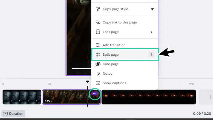This screenshot has width=213, height=120.
Task: Click the notes pencil icon
Action: [98, 74]
